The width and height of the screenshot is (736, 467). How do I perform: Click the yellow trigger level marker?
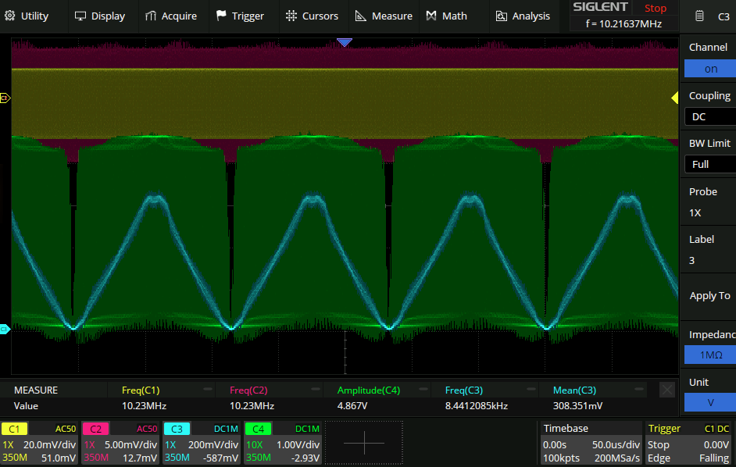675,98
